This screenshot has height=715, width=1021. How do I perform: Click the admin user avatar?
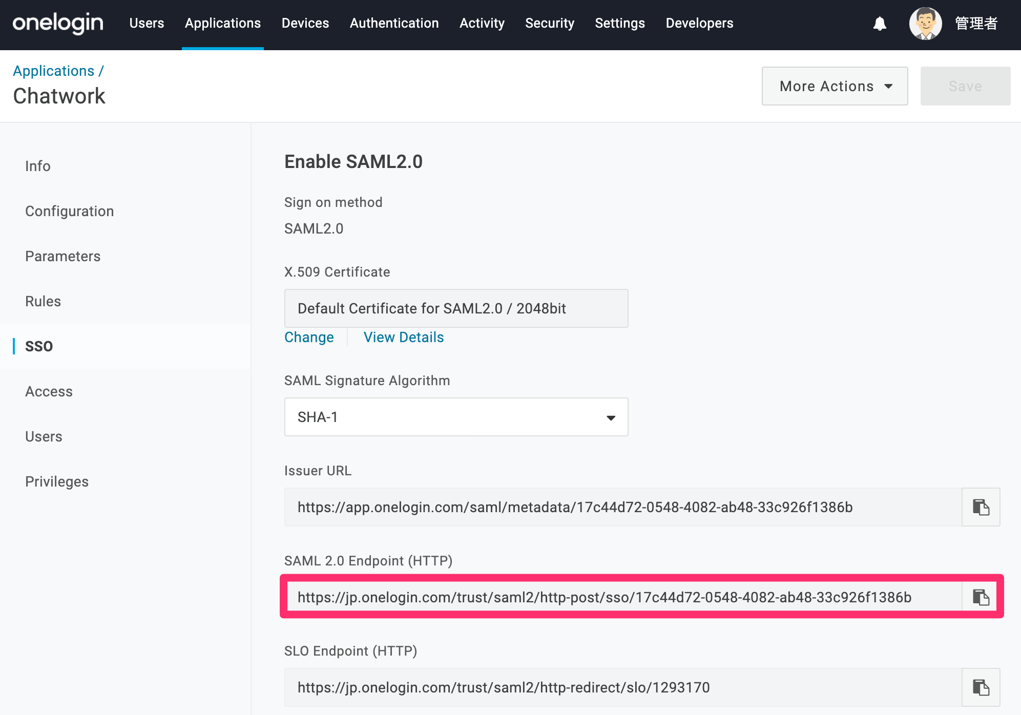coord(925,24)
